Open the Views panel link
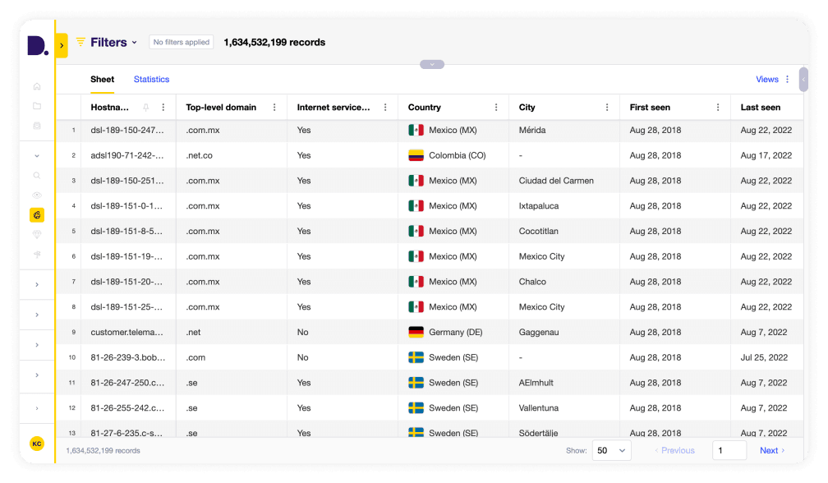 (x=766, y=79)
